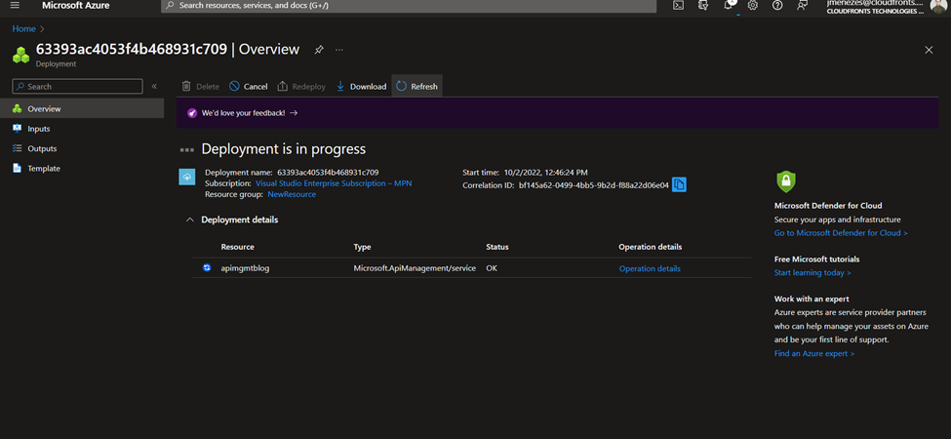Viewport: 951px width, 439px height.
Task: Click the deployment cubes icon by title
Action: [x=21, y=56]
